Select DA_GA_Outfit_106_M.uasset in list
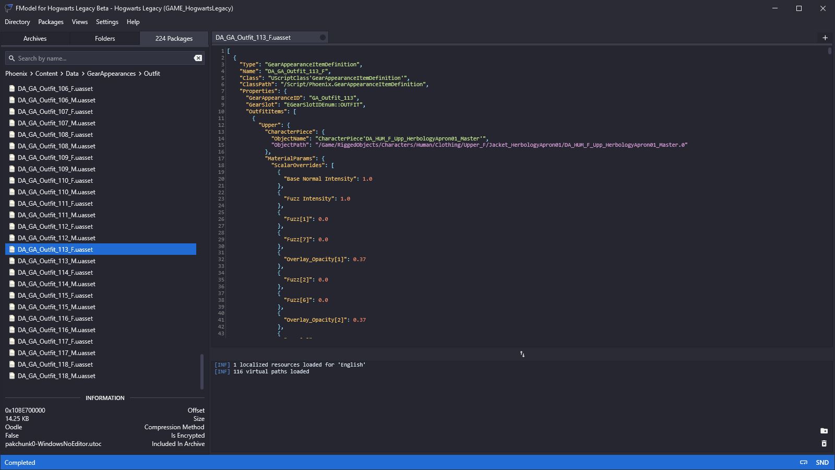Image resolution: width=835 pixels, height=470 pixels. [x=101, y=100]
